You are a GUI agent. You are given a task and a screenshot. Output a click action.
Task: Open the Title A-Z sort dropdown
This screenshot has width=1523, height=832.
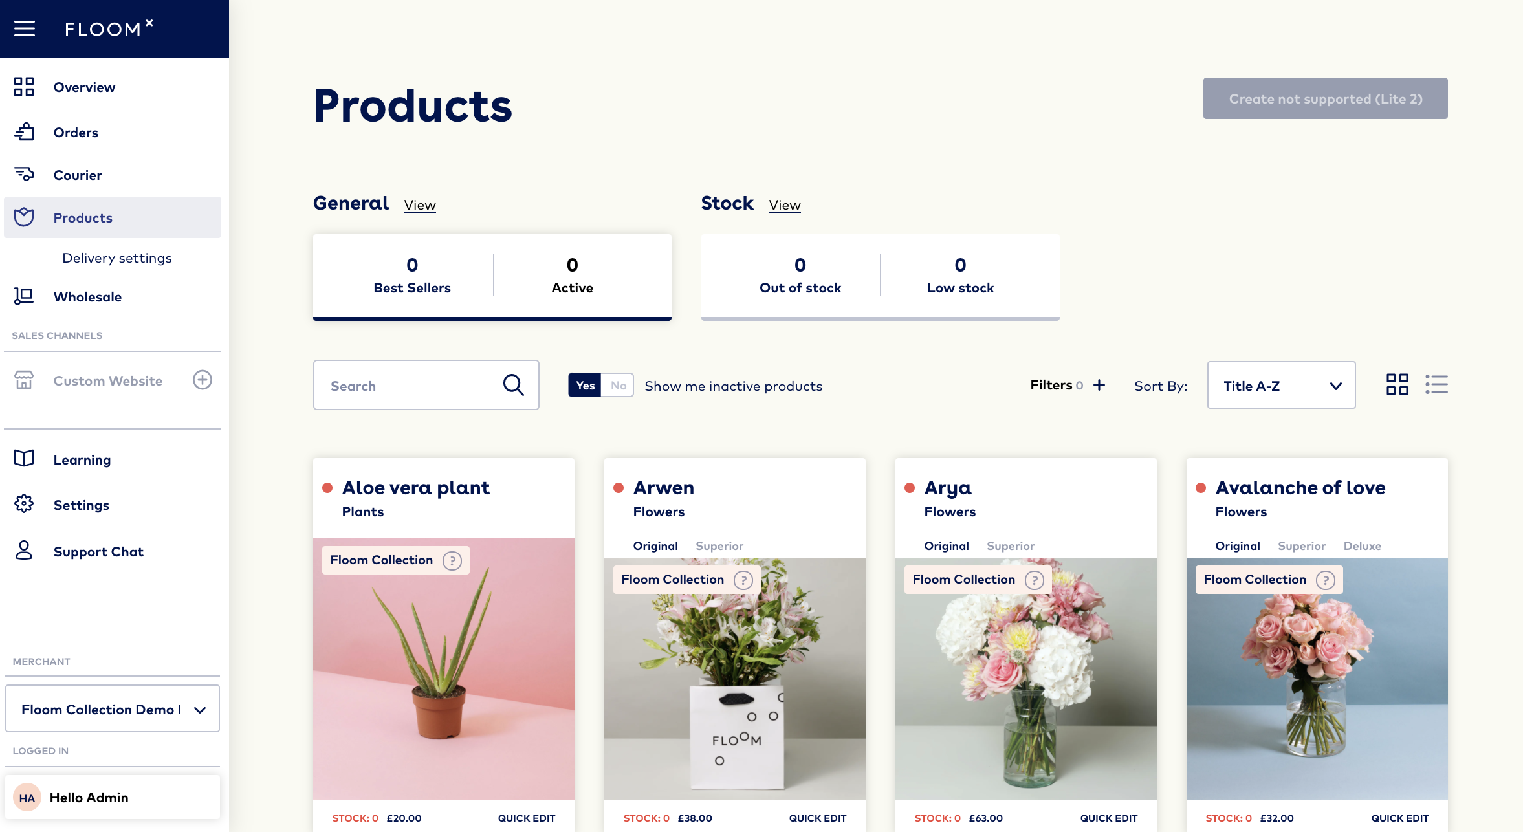coord(1280,385)
